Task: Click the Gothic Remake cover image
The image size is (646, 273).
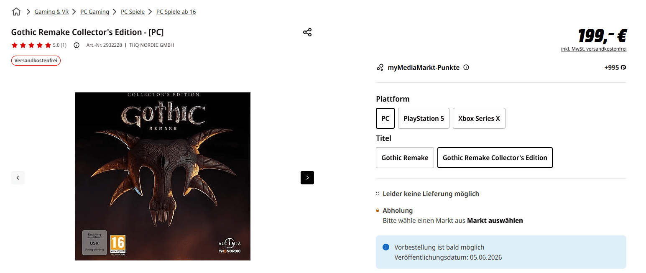Action: [163, 176]
